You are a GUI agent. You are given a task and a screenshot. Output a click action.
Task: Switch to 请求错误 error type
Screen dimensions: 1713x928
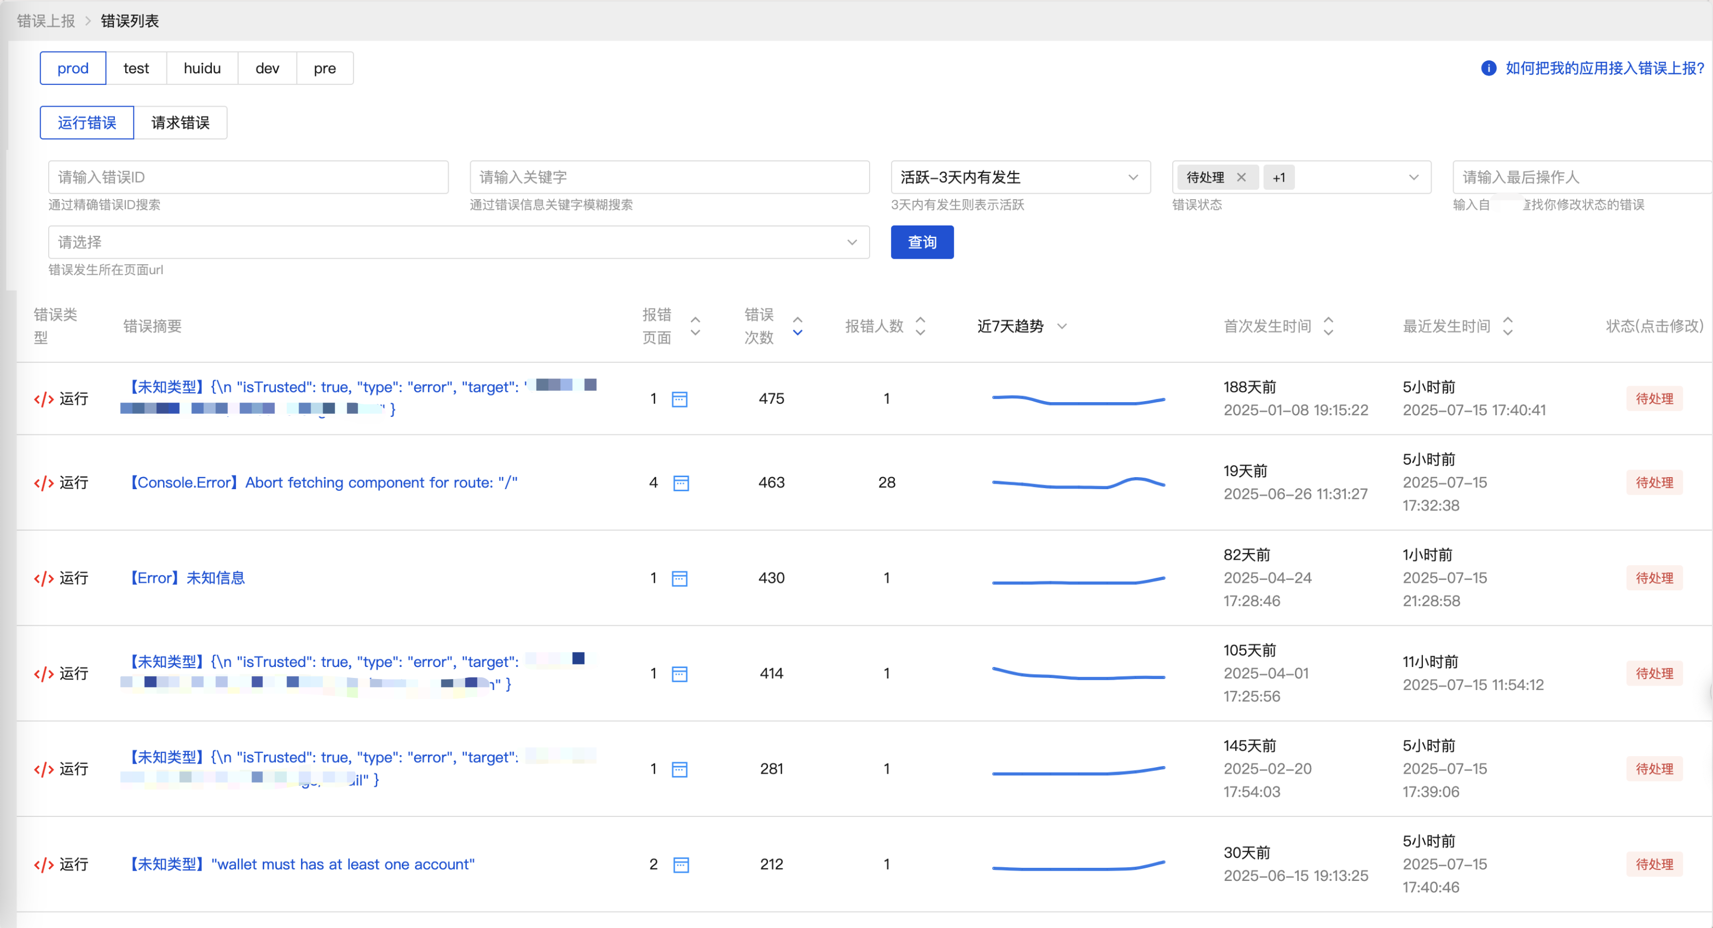[x=180, y=123]
